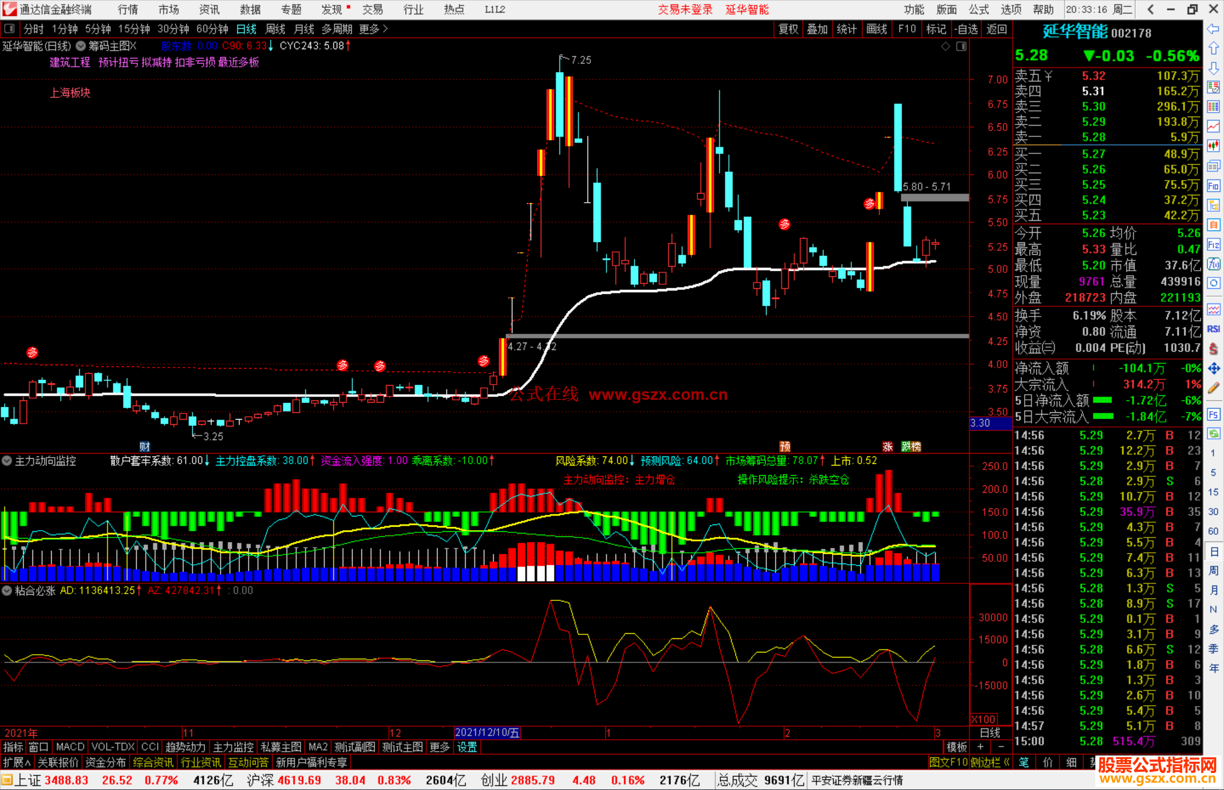Click the circle icon in right sidebar

(1213, 283)
